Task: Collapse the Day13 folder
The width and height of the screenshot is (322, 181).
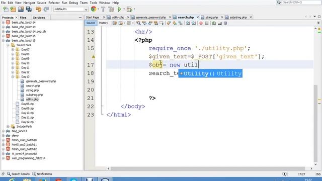Action: click(13, 77)
